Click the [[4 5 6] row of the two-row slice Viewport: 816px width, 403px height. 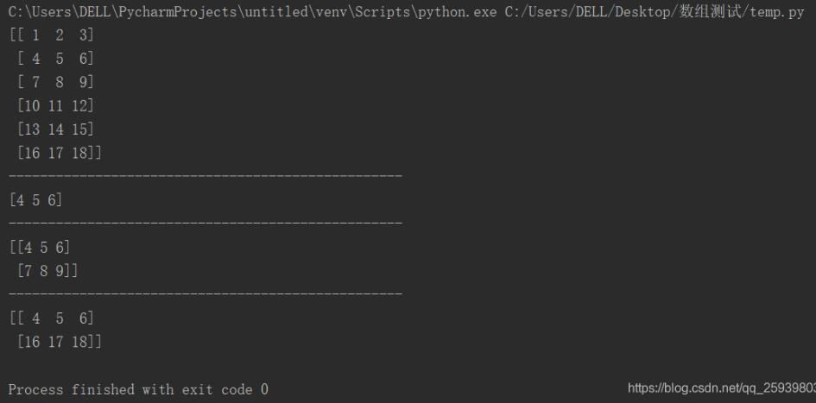[x=39, y=247]
